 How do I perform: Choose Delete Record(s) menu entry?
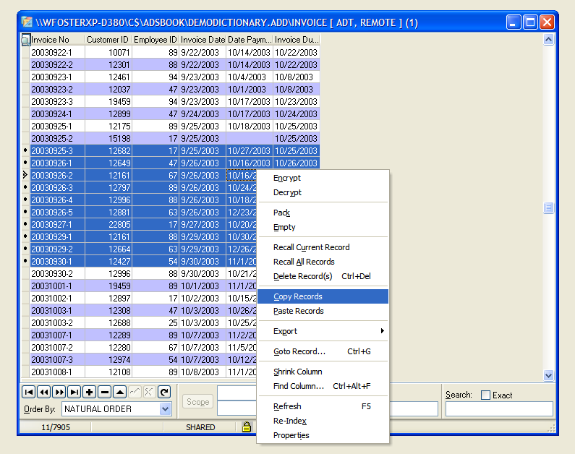tap(323, 276)
